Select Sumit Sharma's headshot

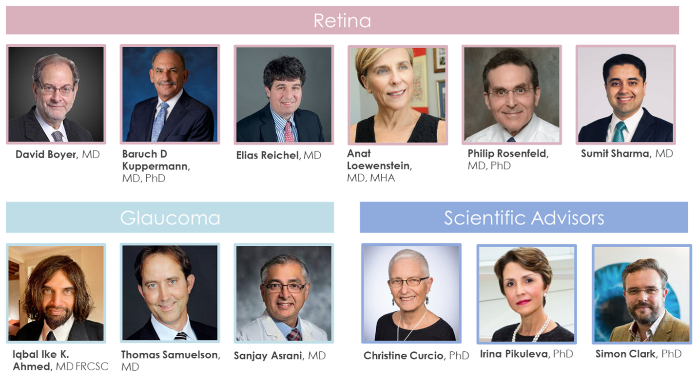tap(625, 94)
